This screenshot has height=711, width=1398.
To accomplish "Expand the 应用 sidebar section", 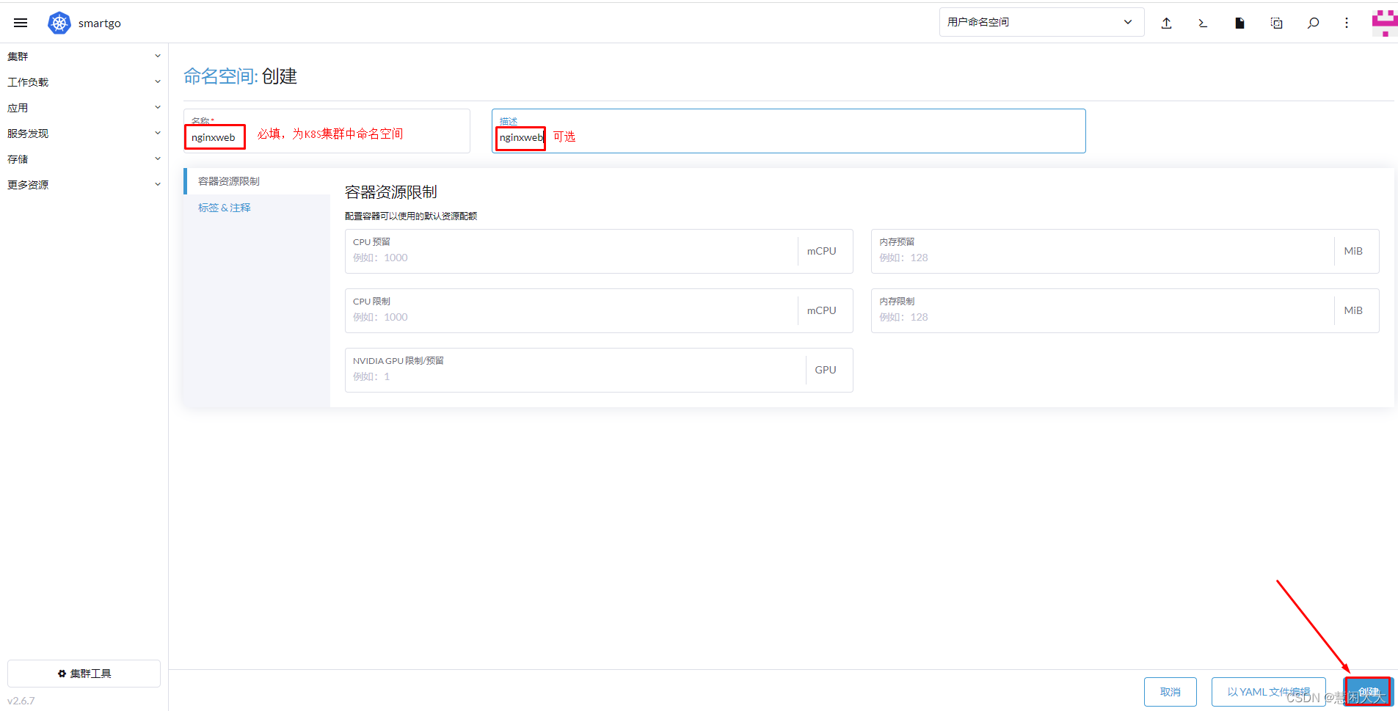I will click(x=84, y=108).
